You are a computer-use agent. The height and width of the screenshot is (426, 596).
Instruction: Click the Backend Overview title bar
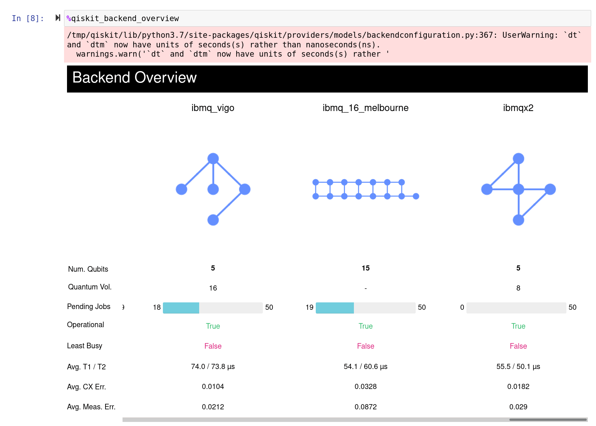(x=134, y=78)
